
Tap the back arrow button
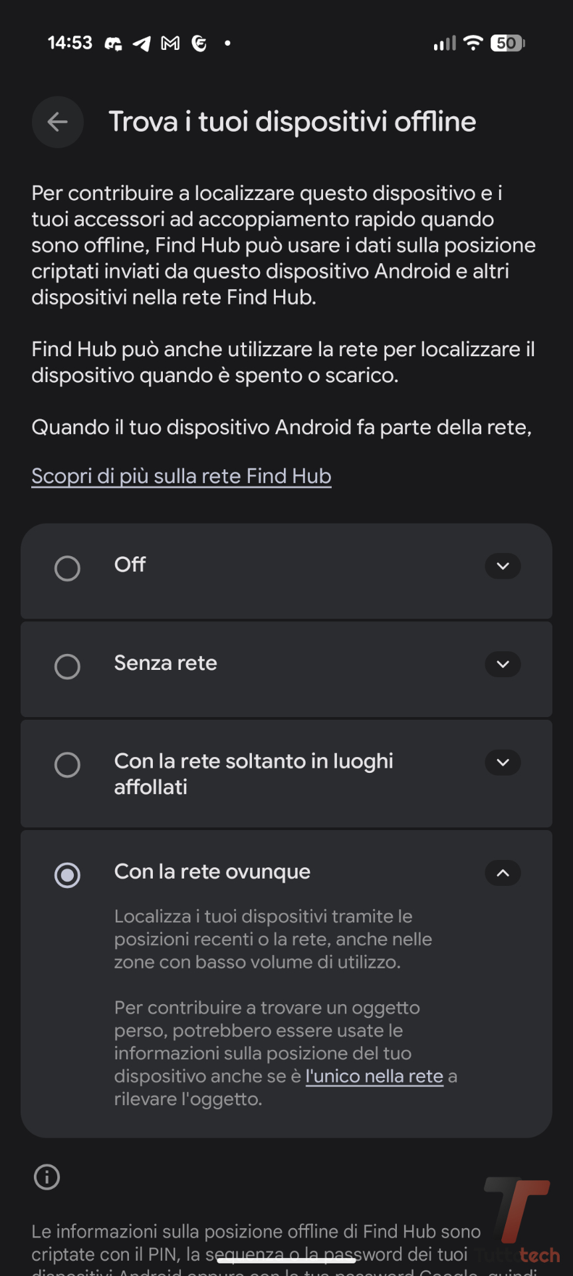(x=58, y=122)
